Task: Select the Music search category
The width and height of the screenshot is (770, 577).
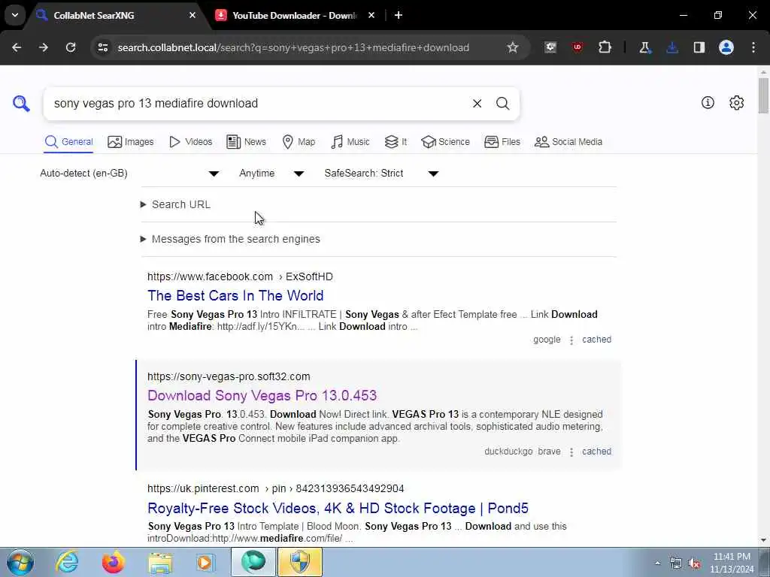Action: click(350, 142)
